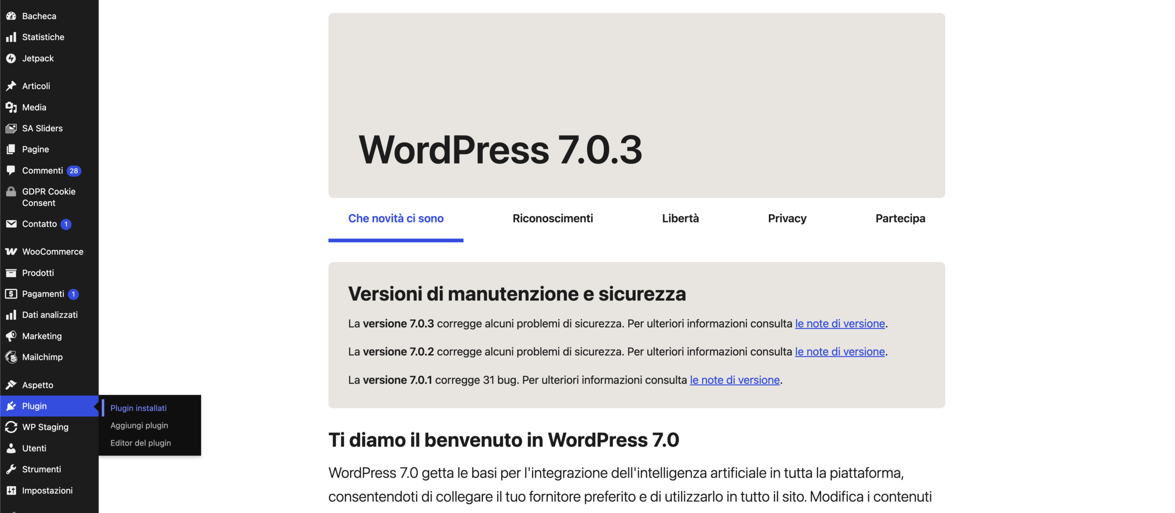Click the Contatto notification badge
This screenshot has width=1175, height=513.
[66, 224]
